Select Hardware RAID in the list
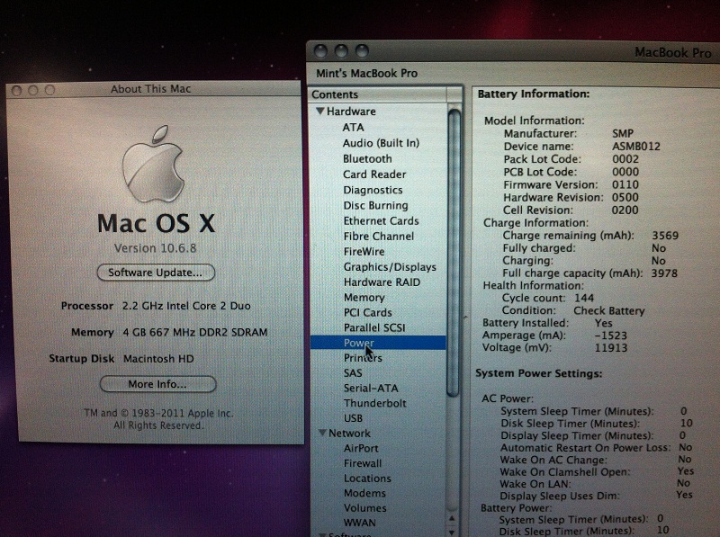Screen dimensions: 720x537 382,282
